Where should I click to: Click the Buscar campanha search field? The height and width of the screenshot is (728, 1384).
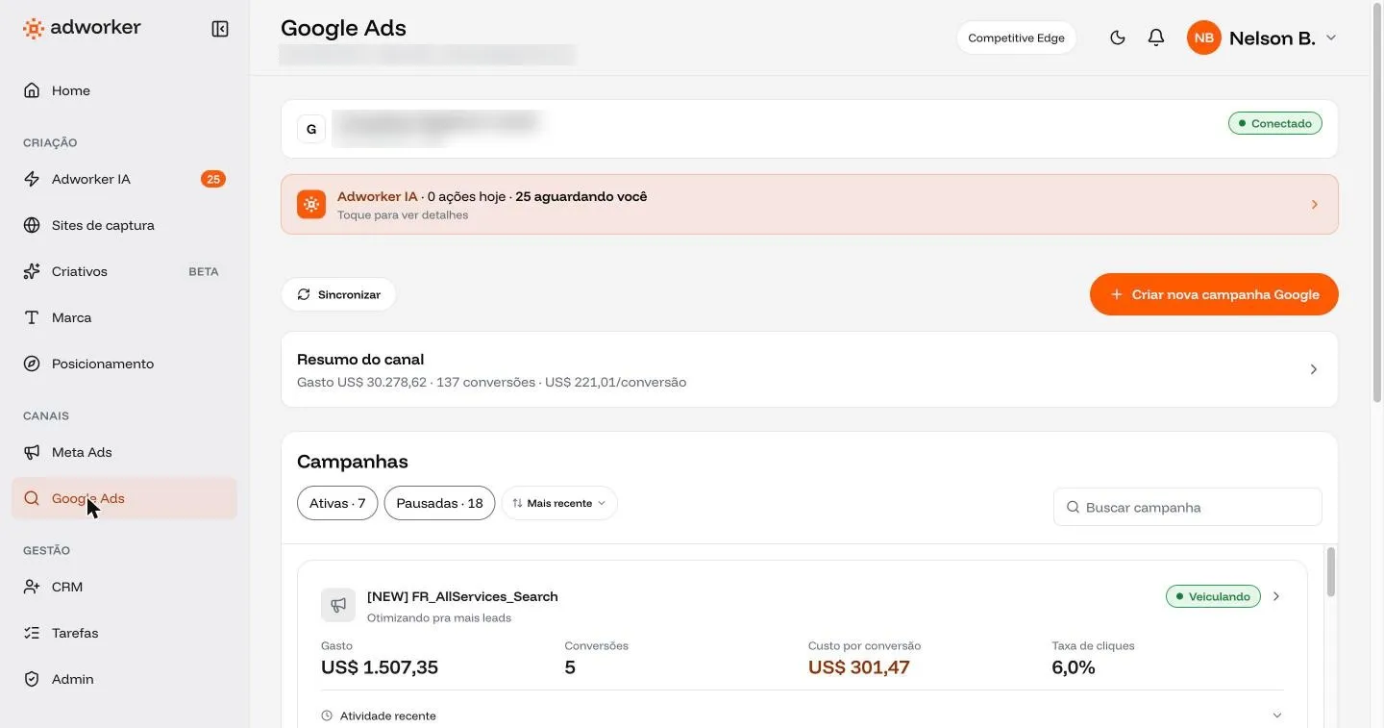pos(1188,507)
